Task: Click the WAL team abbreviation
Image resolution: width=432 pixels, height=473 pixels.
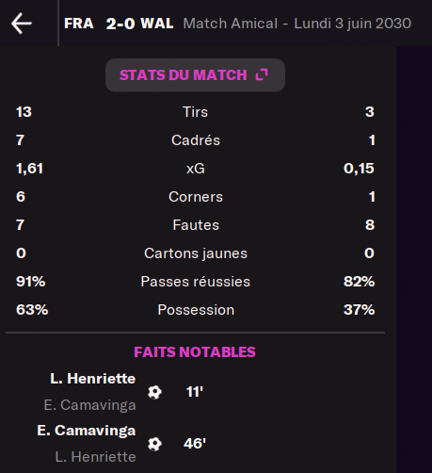Action: pyautogui.click(x=157, y=24)
